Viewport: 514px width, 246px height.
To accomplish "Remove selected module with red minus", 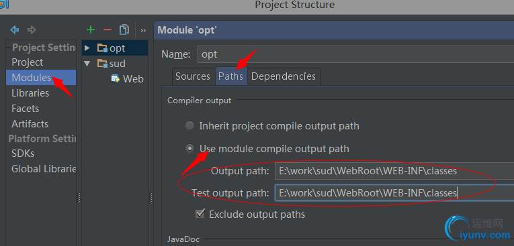I will (108, 30).
